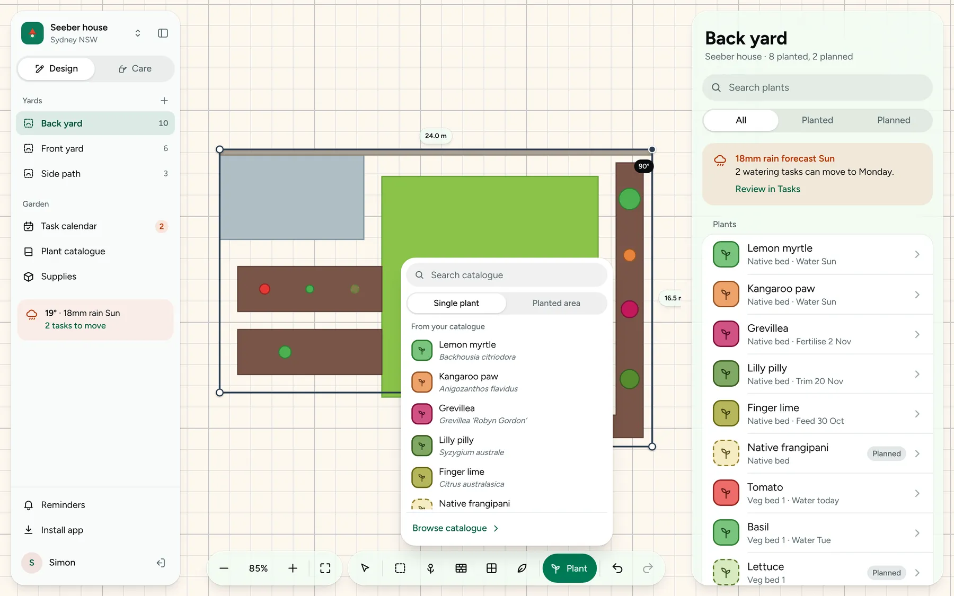Click the logout icon beside Simon
This screenshot has width=954, height=596.
161,563
